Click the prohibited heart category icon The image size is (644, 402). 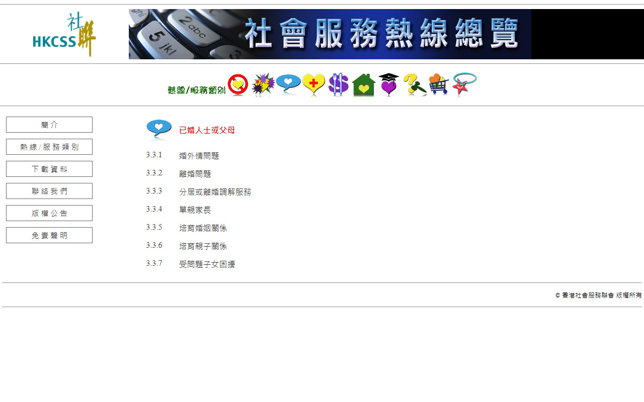pos(238,84)
